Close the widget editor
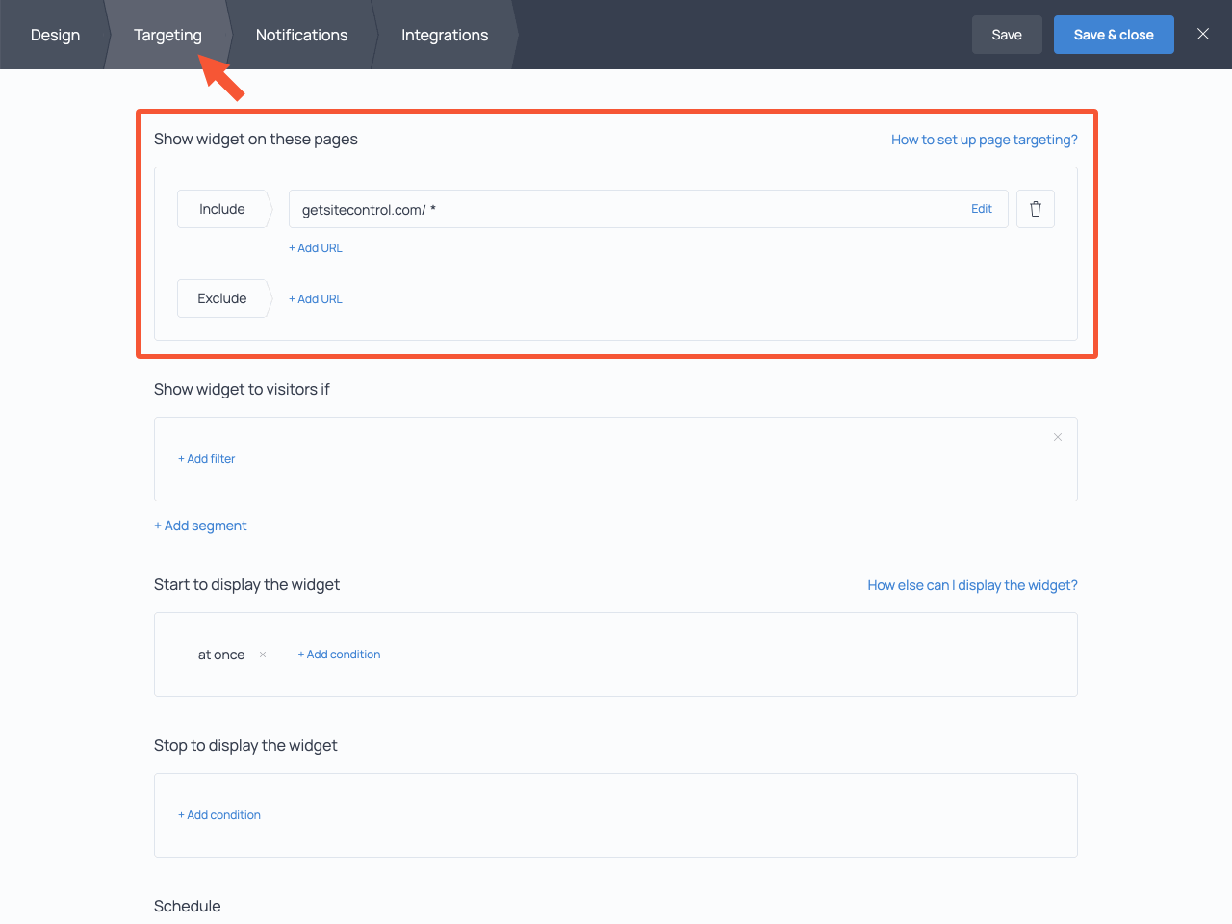 (x=1202, y=34)
